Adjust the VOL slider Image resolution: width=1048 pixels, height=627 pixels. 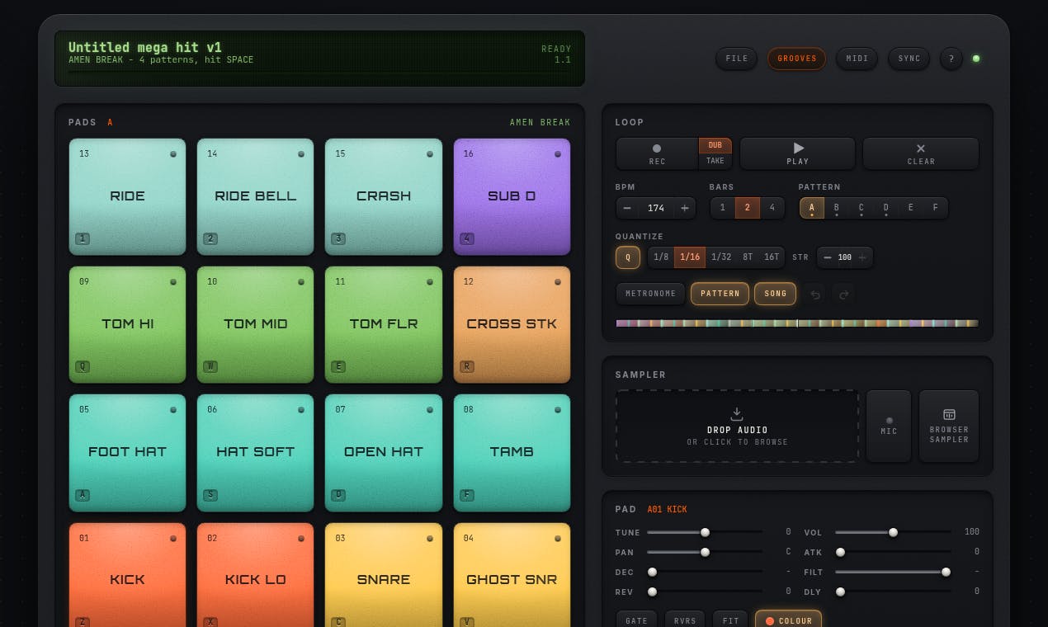point(893,532)
